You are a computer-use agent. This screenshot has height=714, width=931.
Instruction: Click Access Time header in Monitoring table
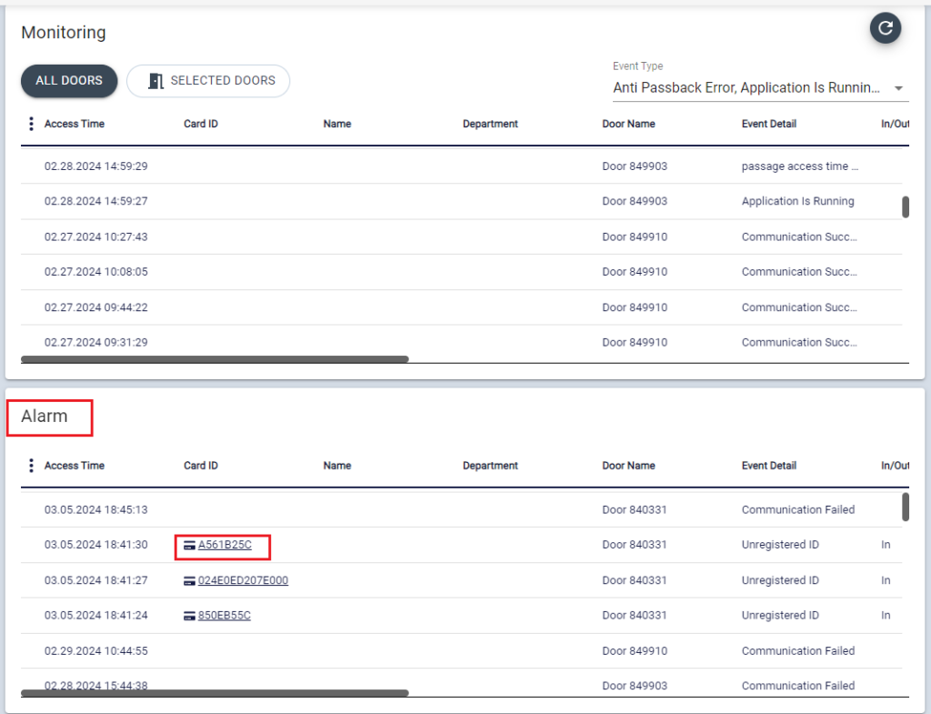coord(75,124)
